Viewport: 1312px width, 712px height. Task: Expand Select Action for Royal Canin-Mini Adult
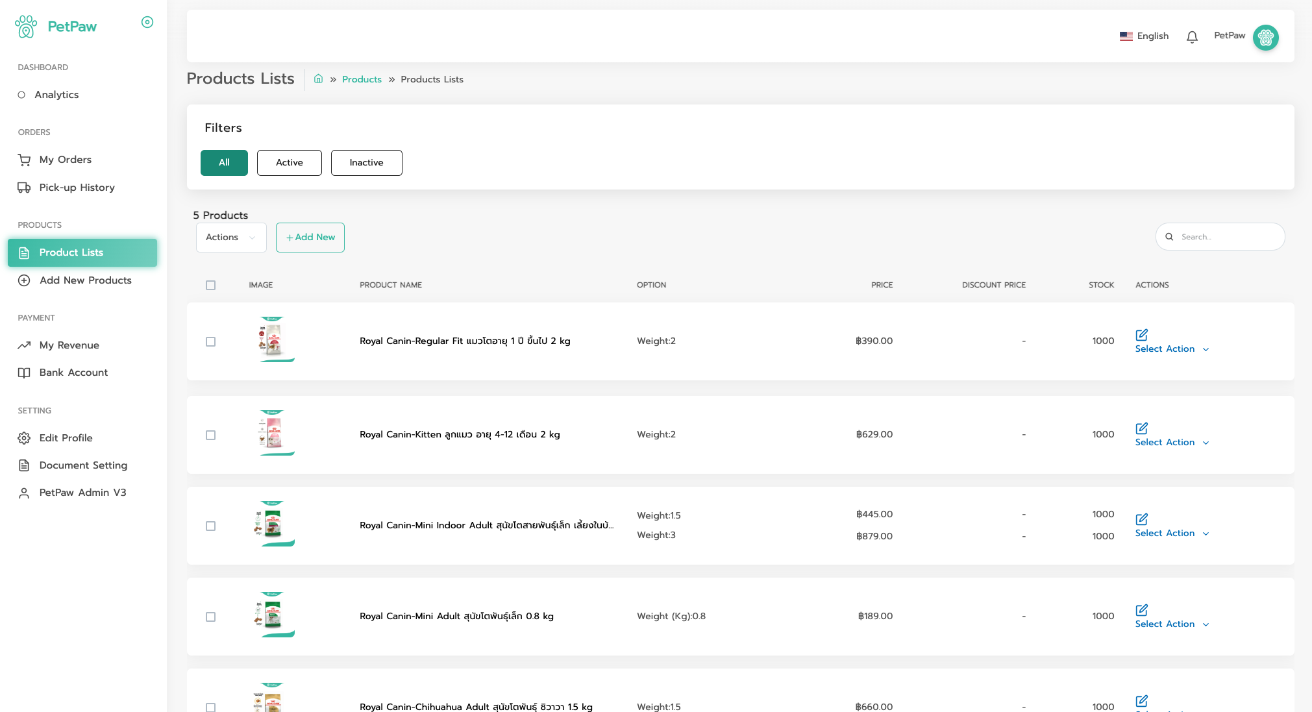point(1172,624)
